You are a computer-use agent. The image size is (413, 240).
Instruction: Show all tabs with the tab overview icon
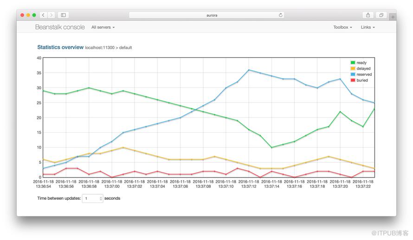coord(381,15)
